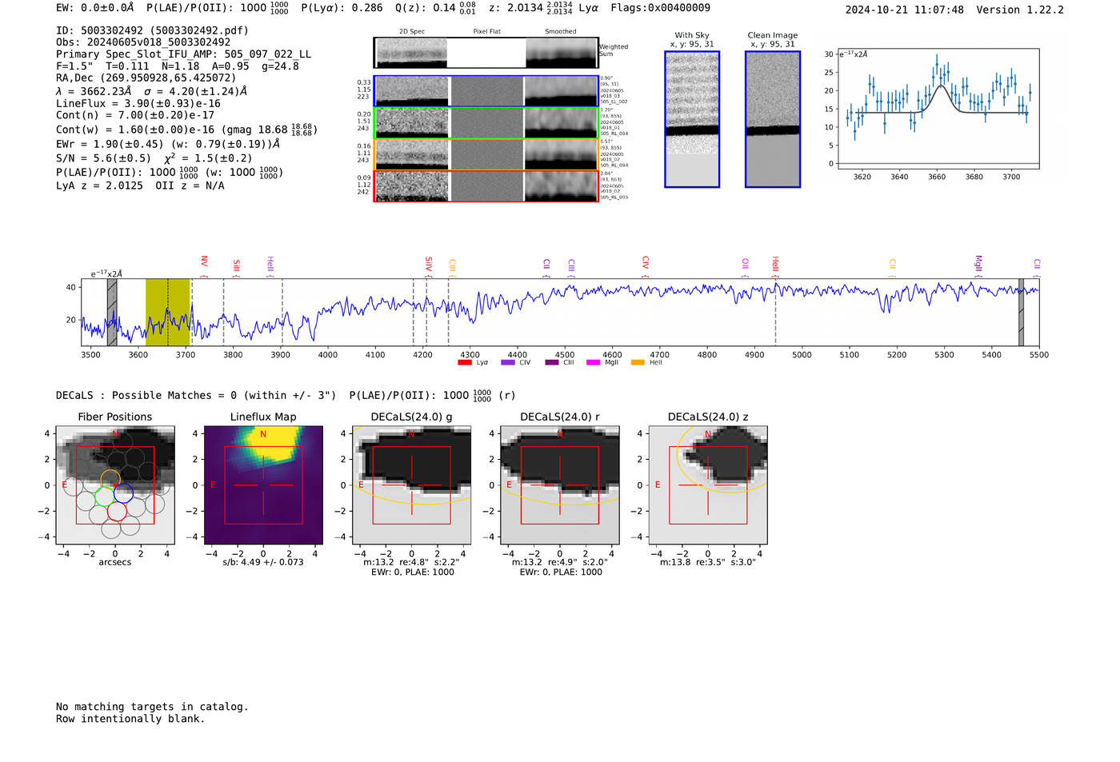Click the Obs: 20240605v018_5003302492 text
Screen dimensions: 1120x762
(x=143, y=42)
